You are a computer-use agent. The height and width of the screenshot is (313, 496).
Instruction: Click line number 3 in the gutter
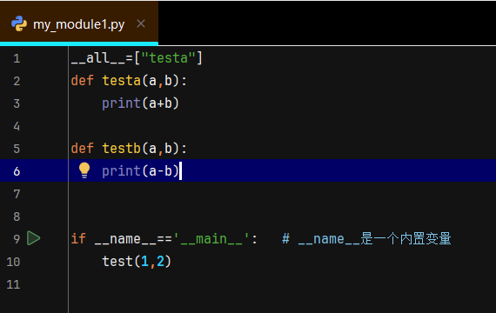pyautogui.click(x=17, y=103)
